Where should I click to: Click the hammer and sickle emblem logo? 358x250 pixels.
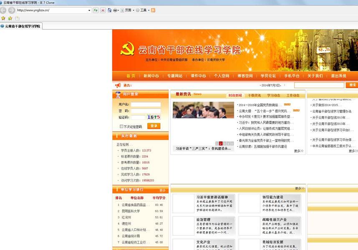click(127, 48)
